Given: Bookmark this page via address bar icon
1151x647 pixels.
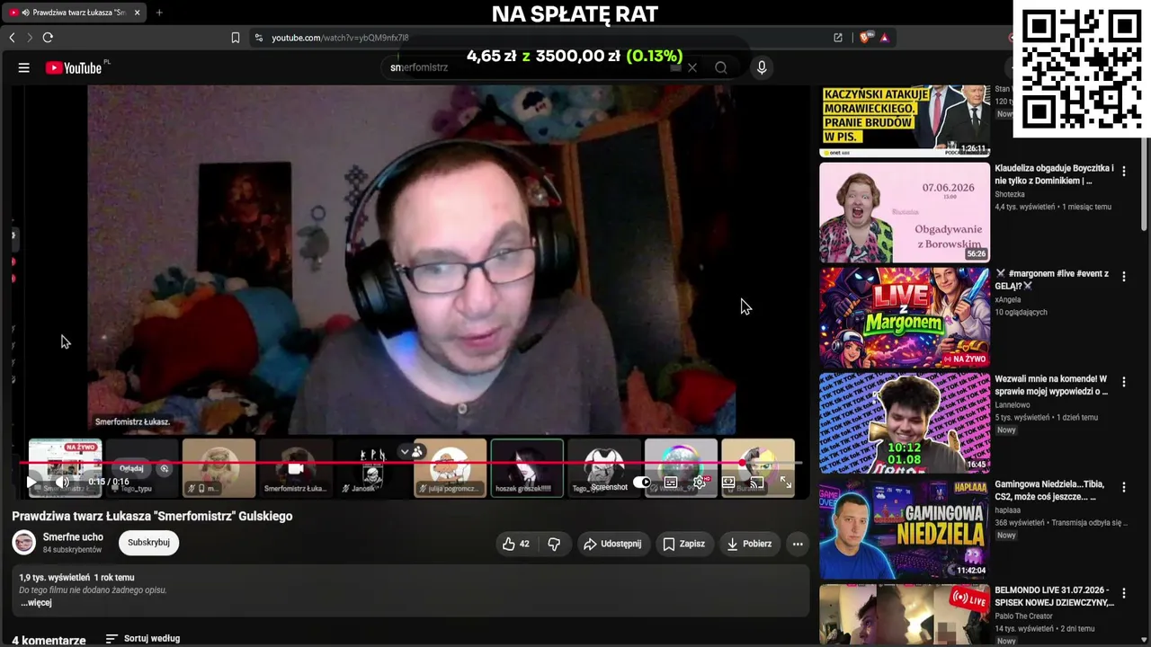Looking at the screenshot, I should click(x=236, y=38).
